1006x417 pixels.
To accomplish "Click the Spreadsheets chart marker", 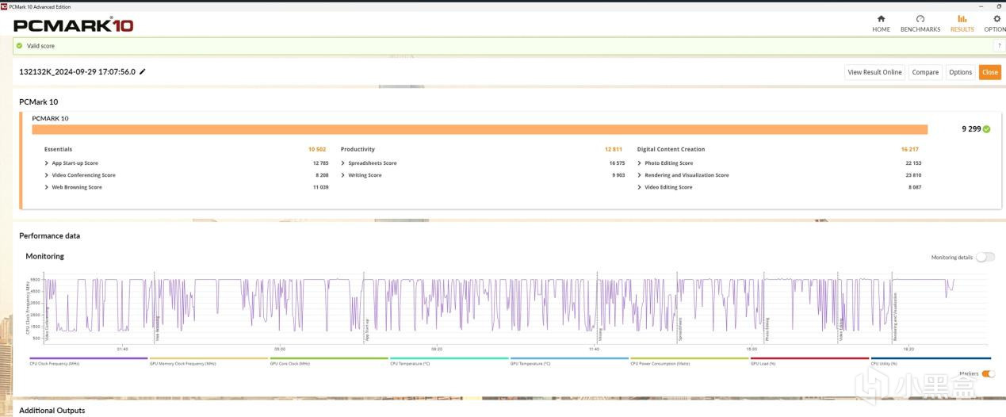I will coord(681,329).
